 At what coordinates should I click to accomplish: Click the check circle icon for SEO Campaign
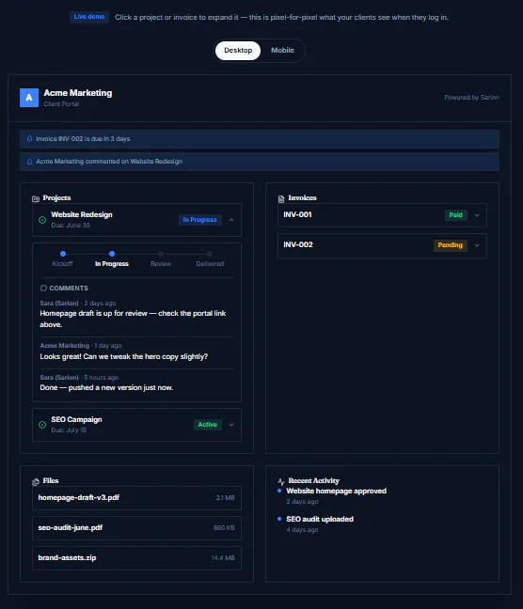point(42,425)
